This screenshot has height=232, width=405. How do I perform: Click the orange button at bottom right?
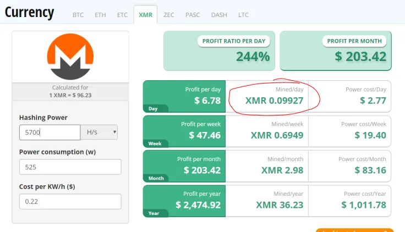coord(354,230)
